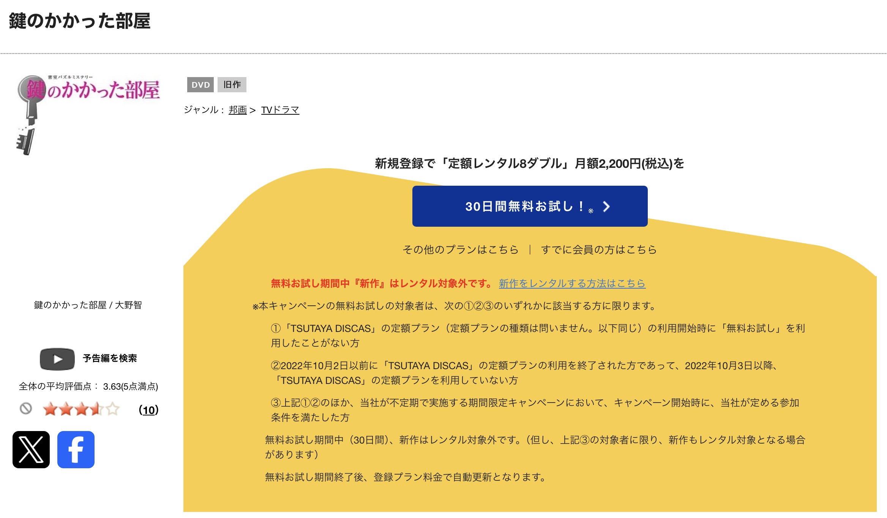Click the 旧作 badge
The width and height of the screenshot is (887, 518).
(x=232, y=85)
